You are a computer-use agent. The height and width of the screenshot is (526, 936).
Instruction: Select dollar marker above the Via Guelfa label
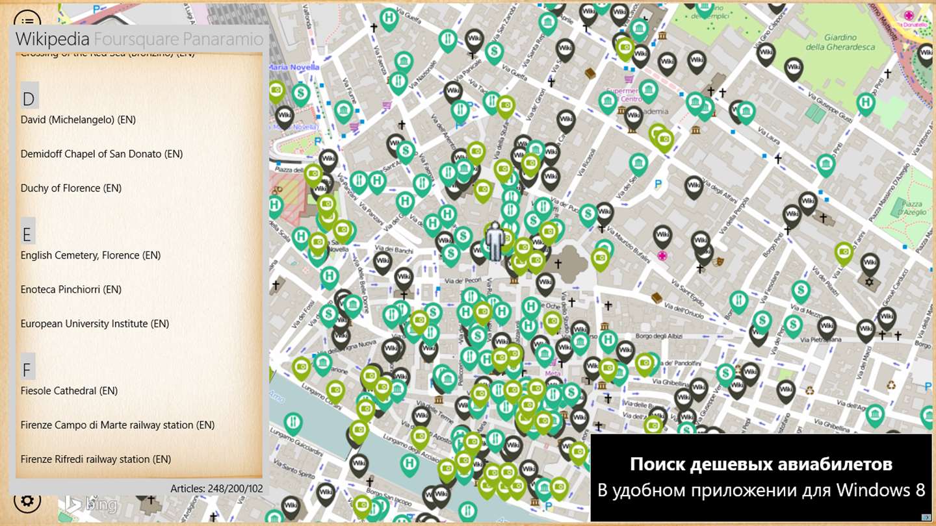(x=494, y=52)
